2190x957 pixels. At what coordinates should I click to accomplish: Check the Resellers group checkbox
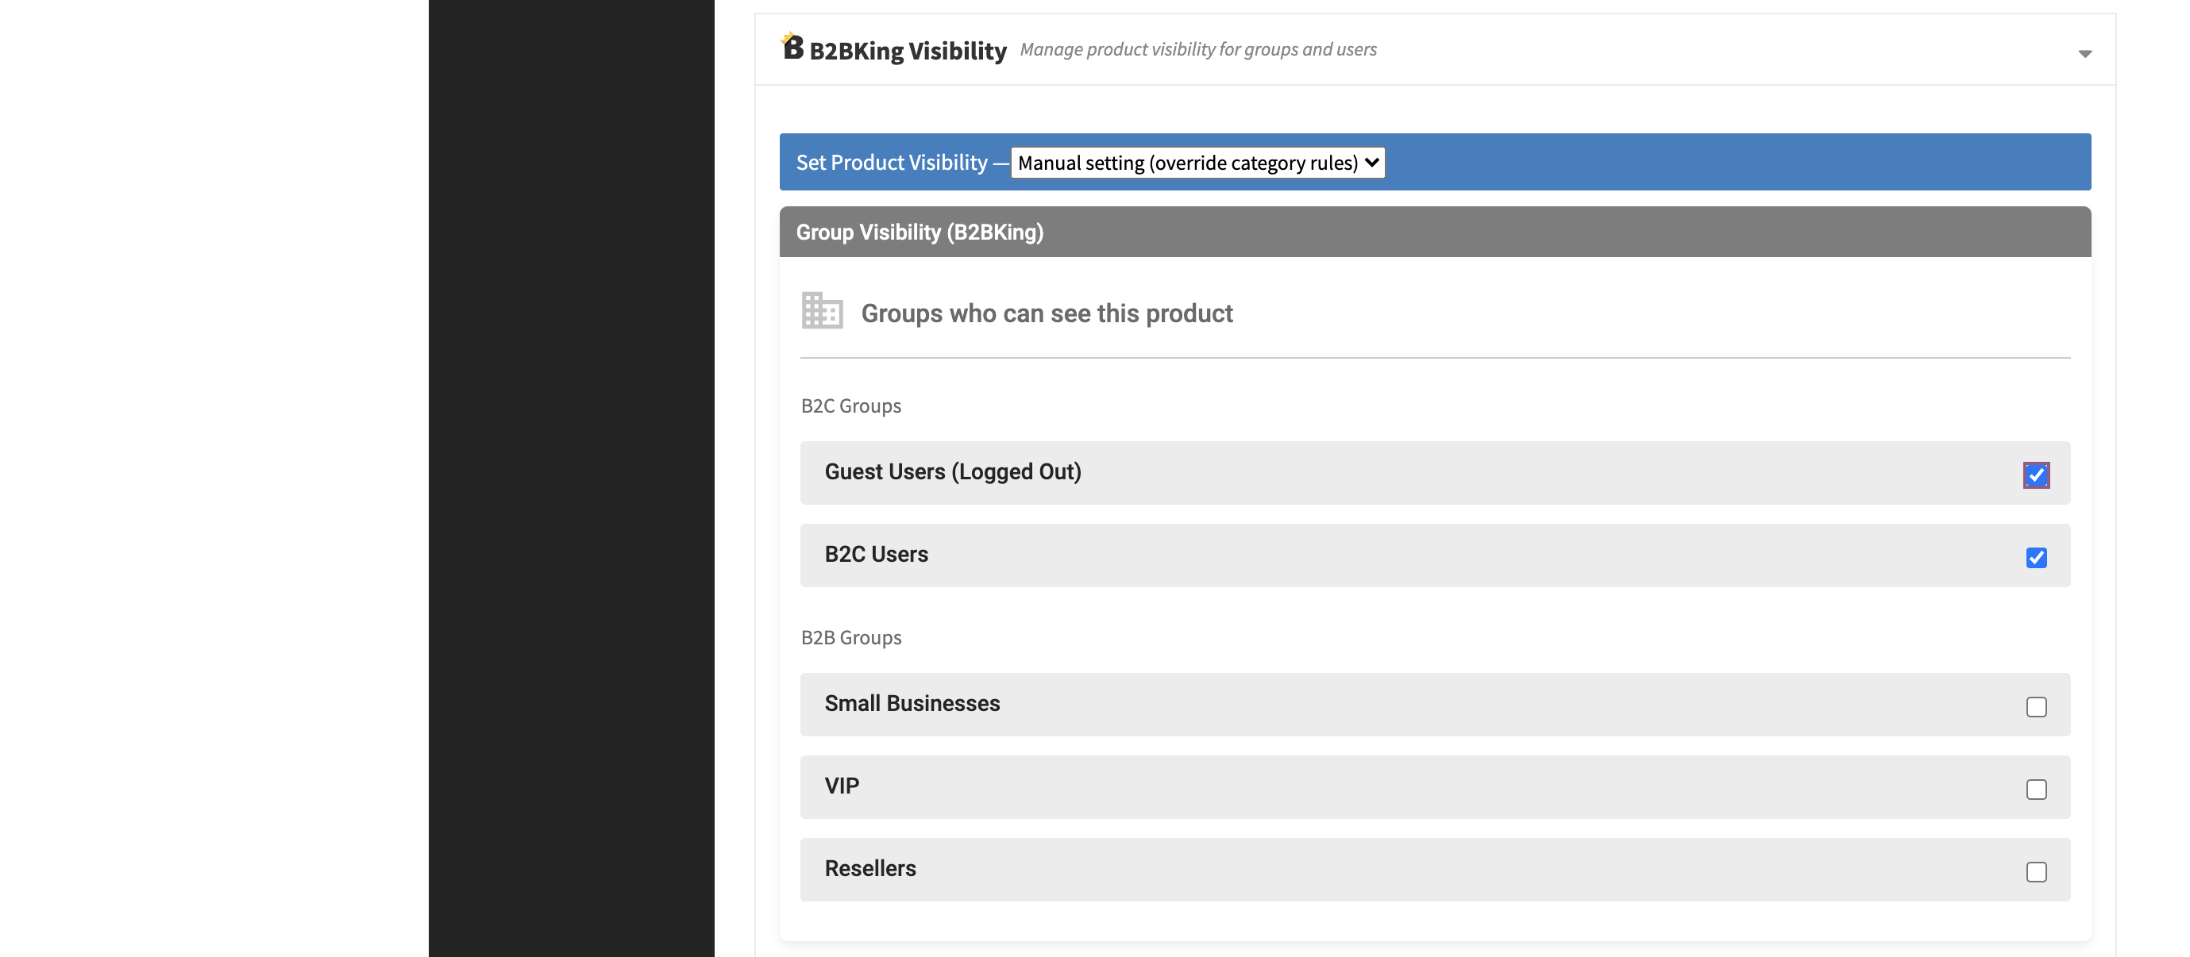2035,872
